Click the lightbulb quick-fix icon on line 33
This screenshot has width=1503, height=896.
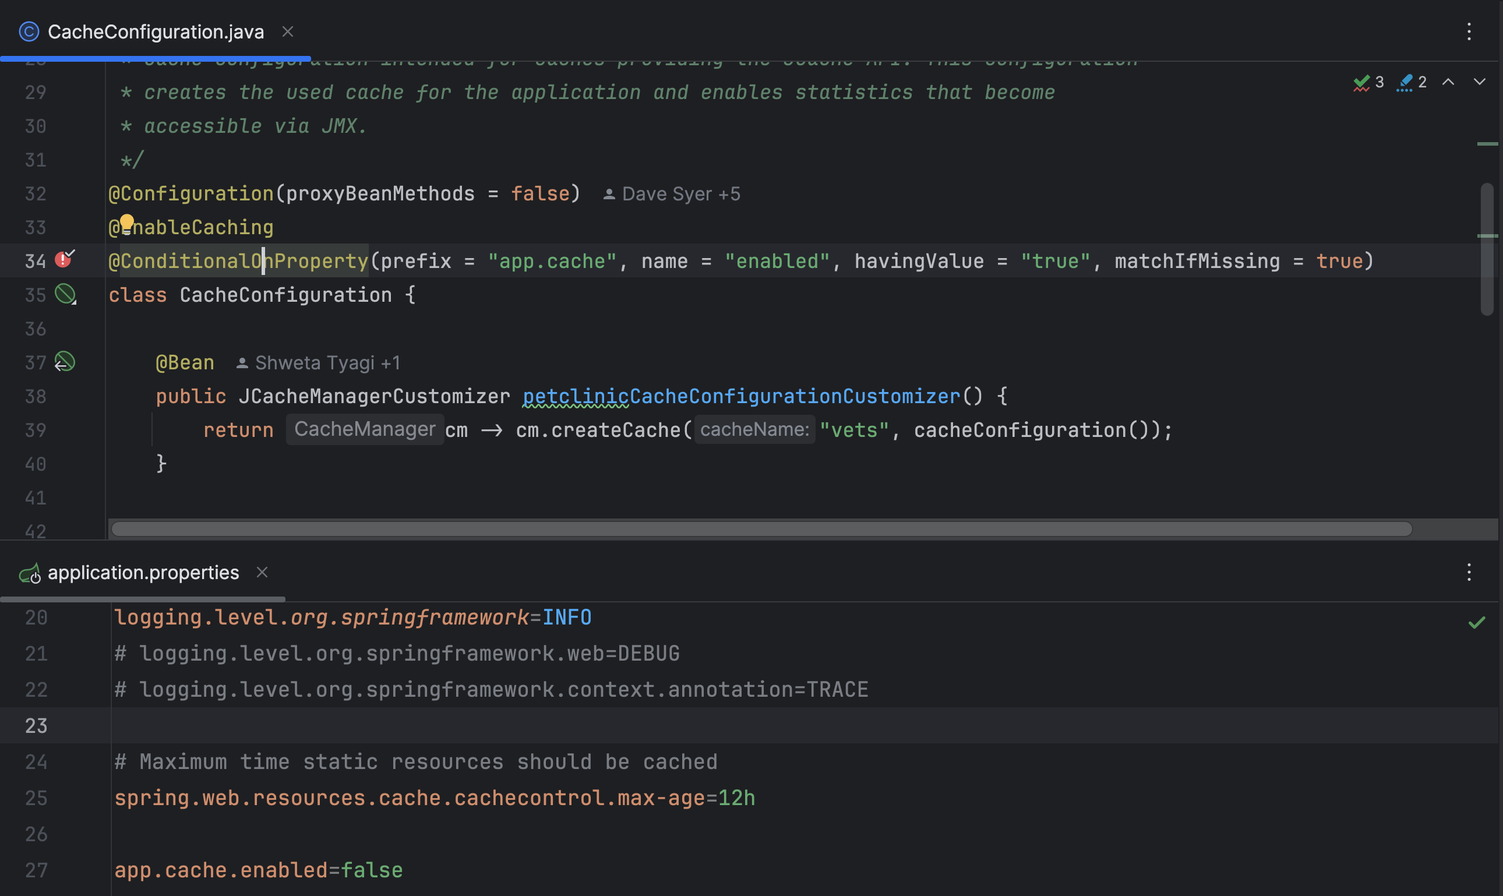point(127,223)
